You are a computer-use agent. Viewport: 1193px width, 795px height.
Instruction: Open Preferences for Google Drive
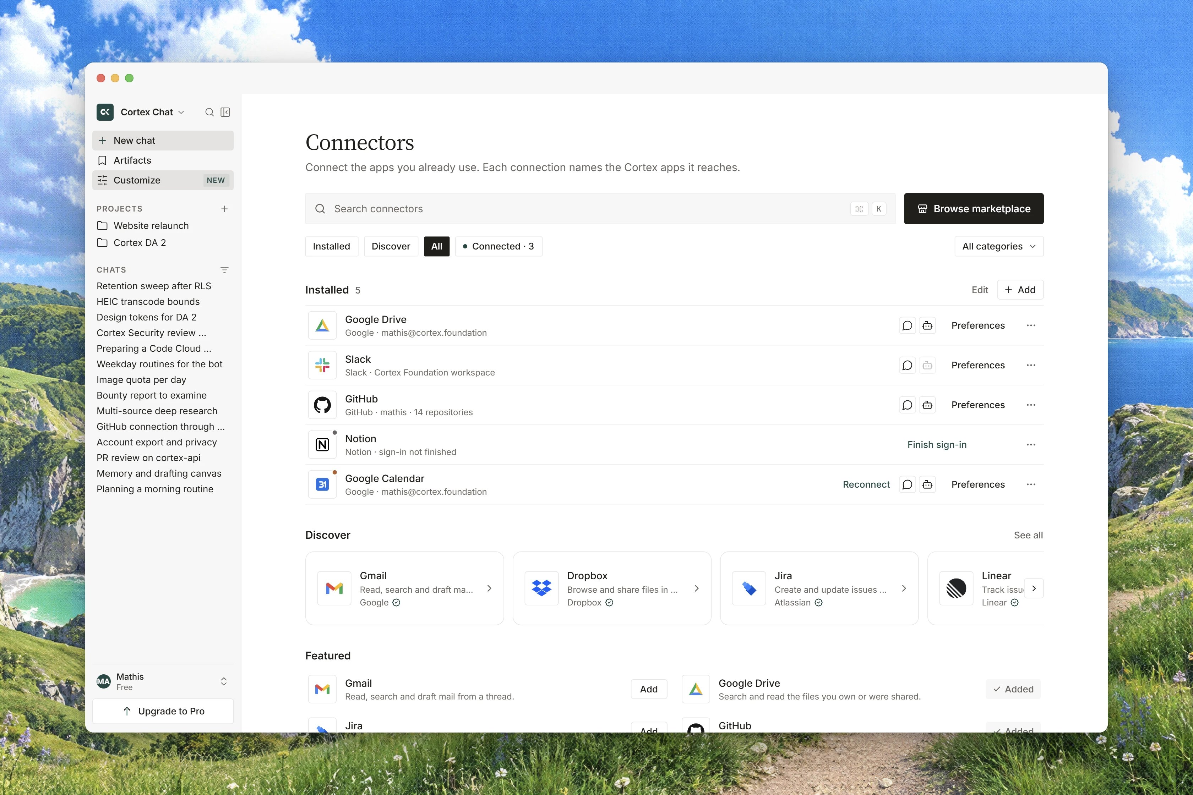click(977, 325)
